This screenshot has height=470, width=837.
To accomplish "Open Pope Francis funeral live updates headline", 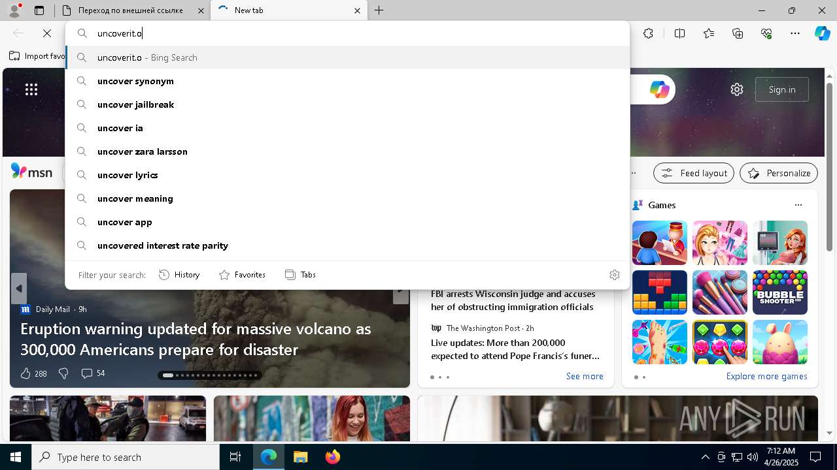I will [515, 349].
